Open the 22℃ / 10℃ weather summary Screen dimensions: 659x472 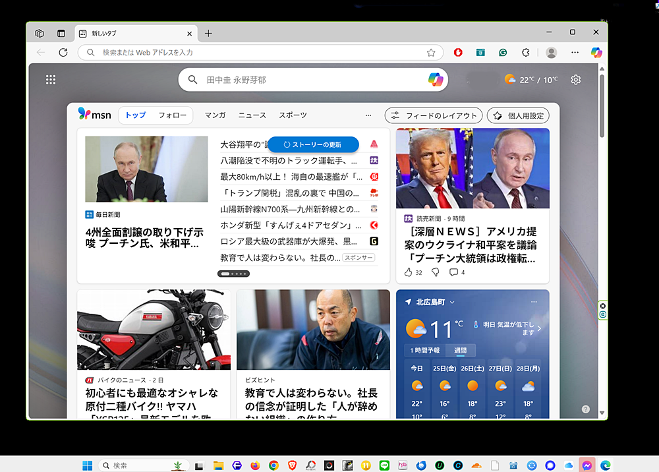(x=532, y=80)
